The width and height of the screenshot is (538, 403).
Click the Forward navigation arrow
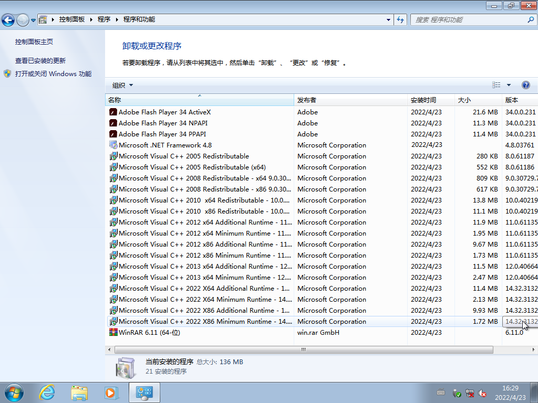click(x=23, y=20)
